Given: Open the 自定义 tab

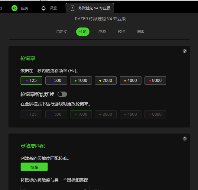Looking at the screenshot, I should [62, 32].
